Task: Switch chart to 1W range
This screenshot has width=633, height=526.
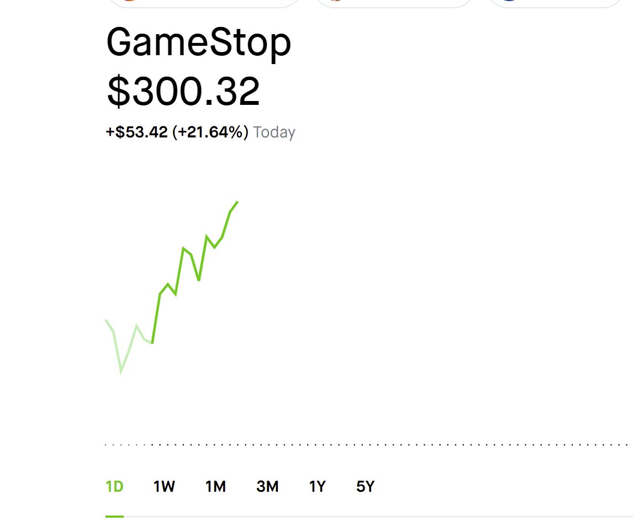Action: 164,486
